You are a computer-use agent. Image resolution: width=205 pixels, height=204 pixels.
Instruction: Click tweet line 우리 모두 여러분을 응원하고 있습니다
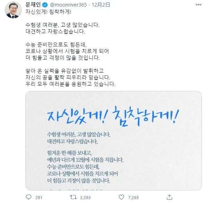coord(70,84)
